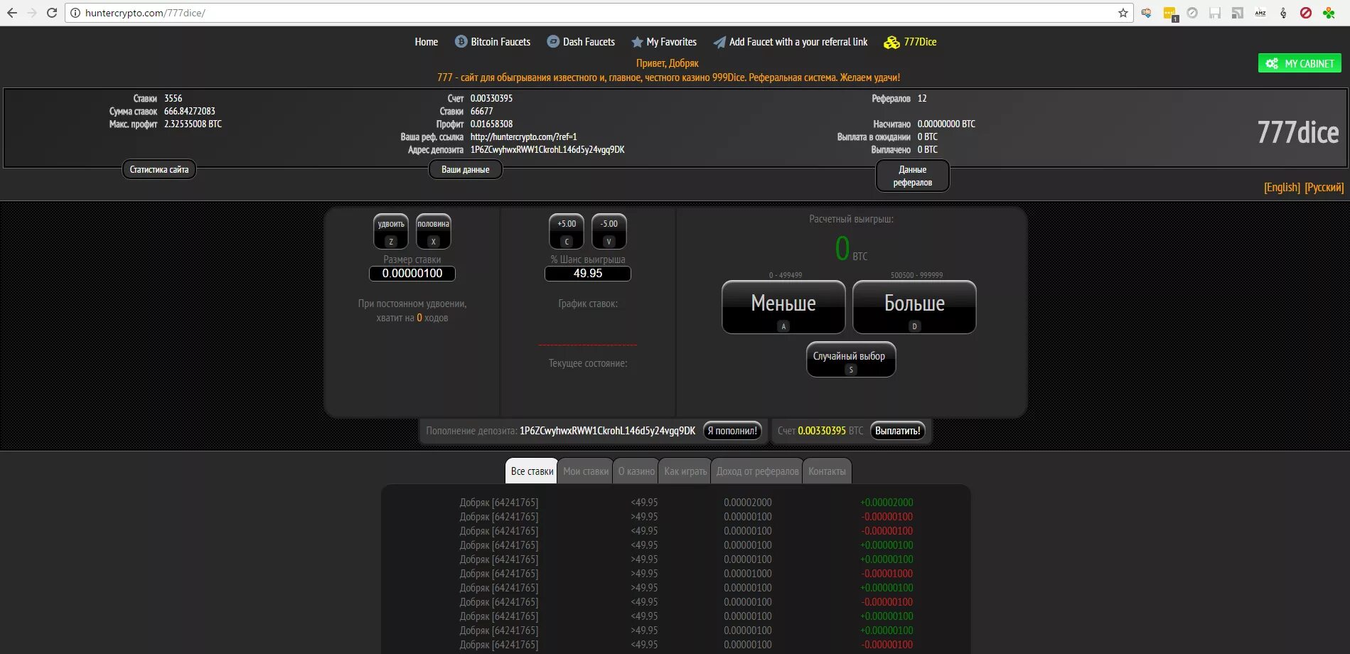Go back with the browser back arrow

pos(12,13)
